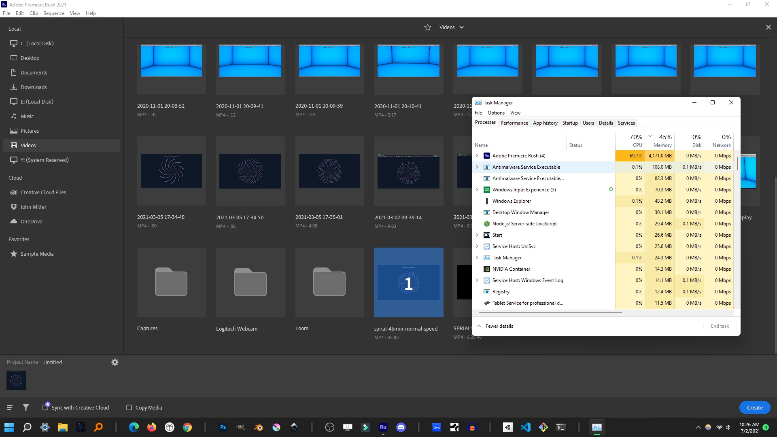Click the Create button

(754, 407)
